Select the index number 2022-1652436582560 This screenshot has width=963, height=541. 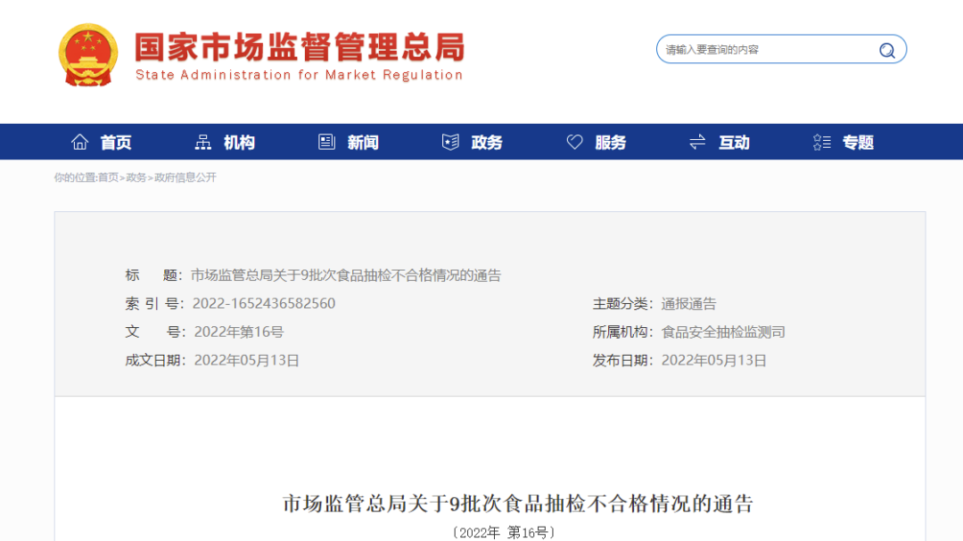pyautogui.click(x=264, y=303)
